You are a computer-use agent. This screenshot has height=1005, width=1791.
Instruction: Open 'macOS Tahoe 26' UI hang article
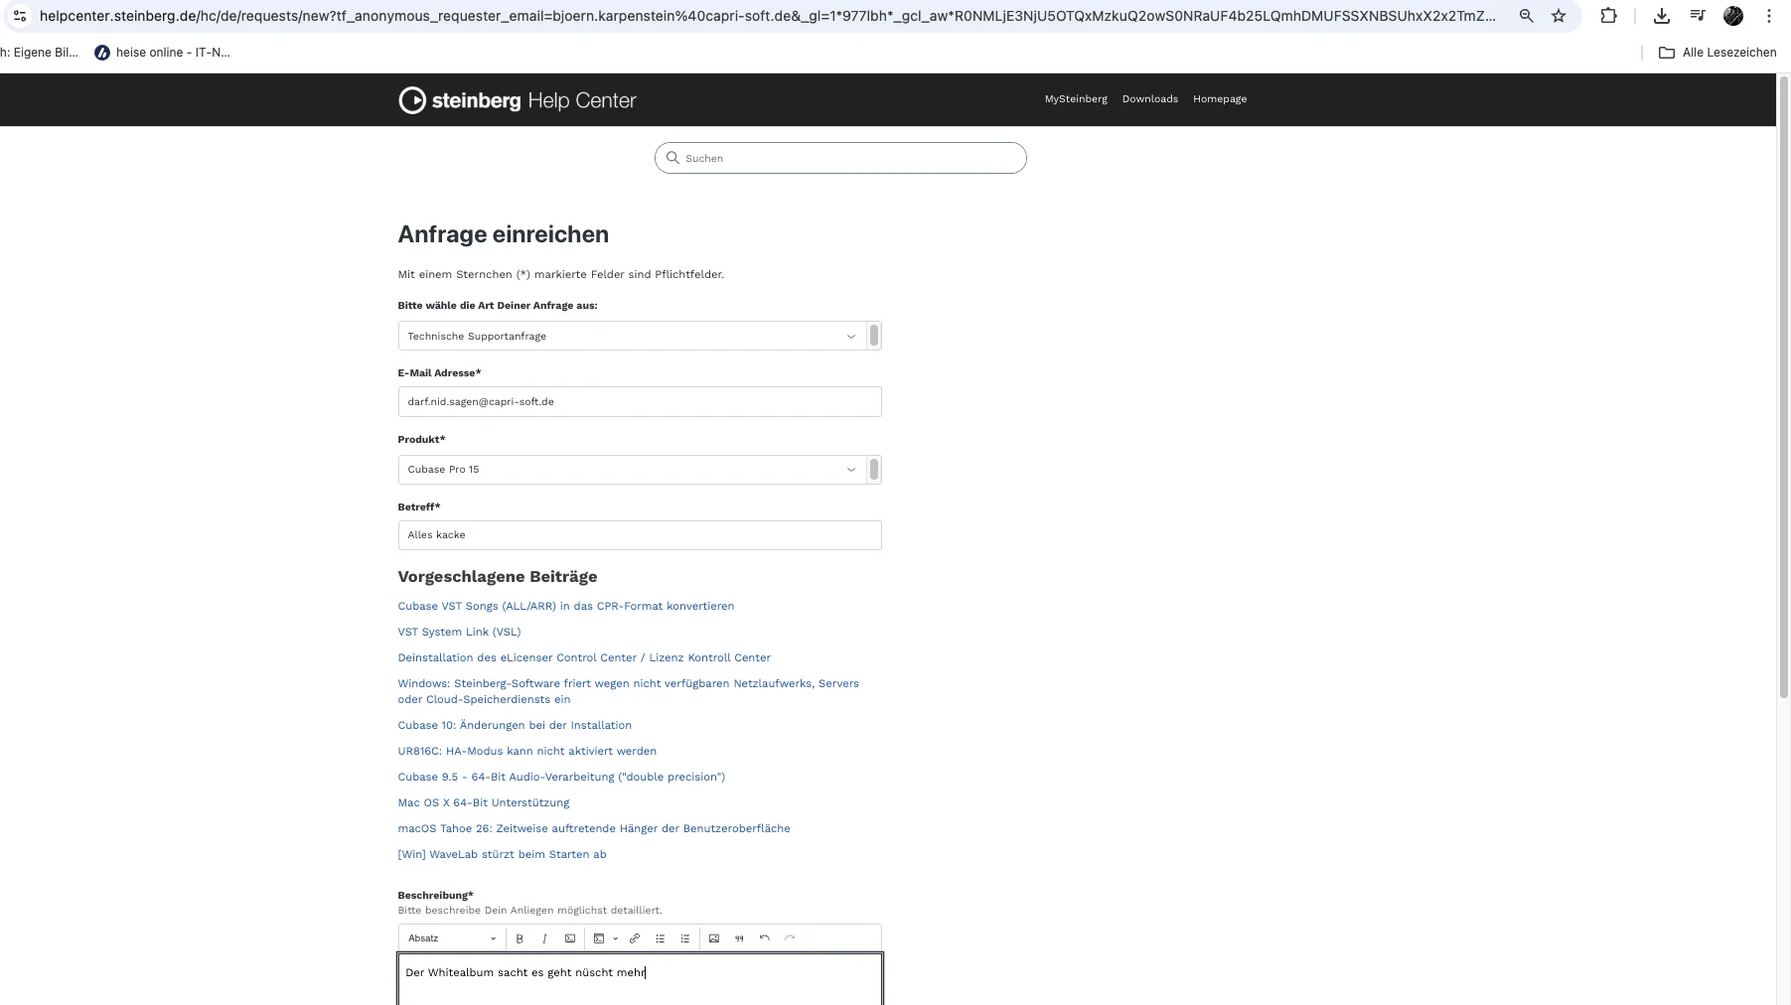[594, 828]
